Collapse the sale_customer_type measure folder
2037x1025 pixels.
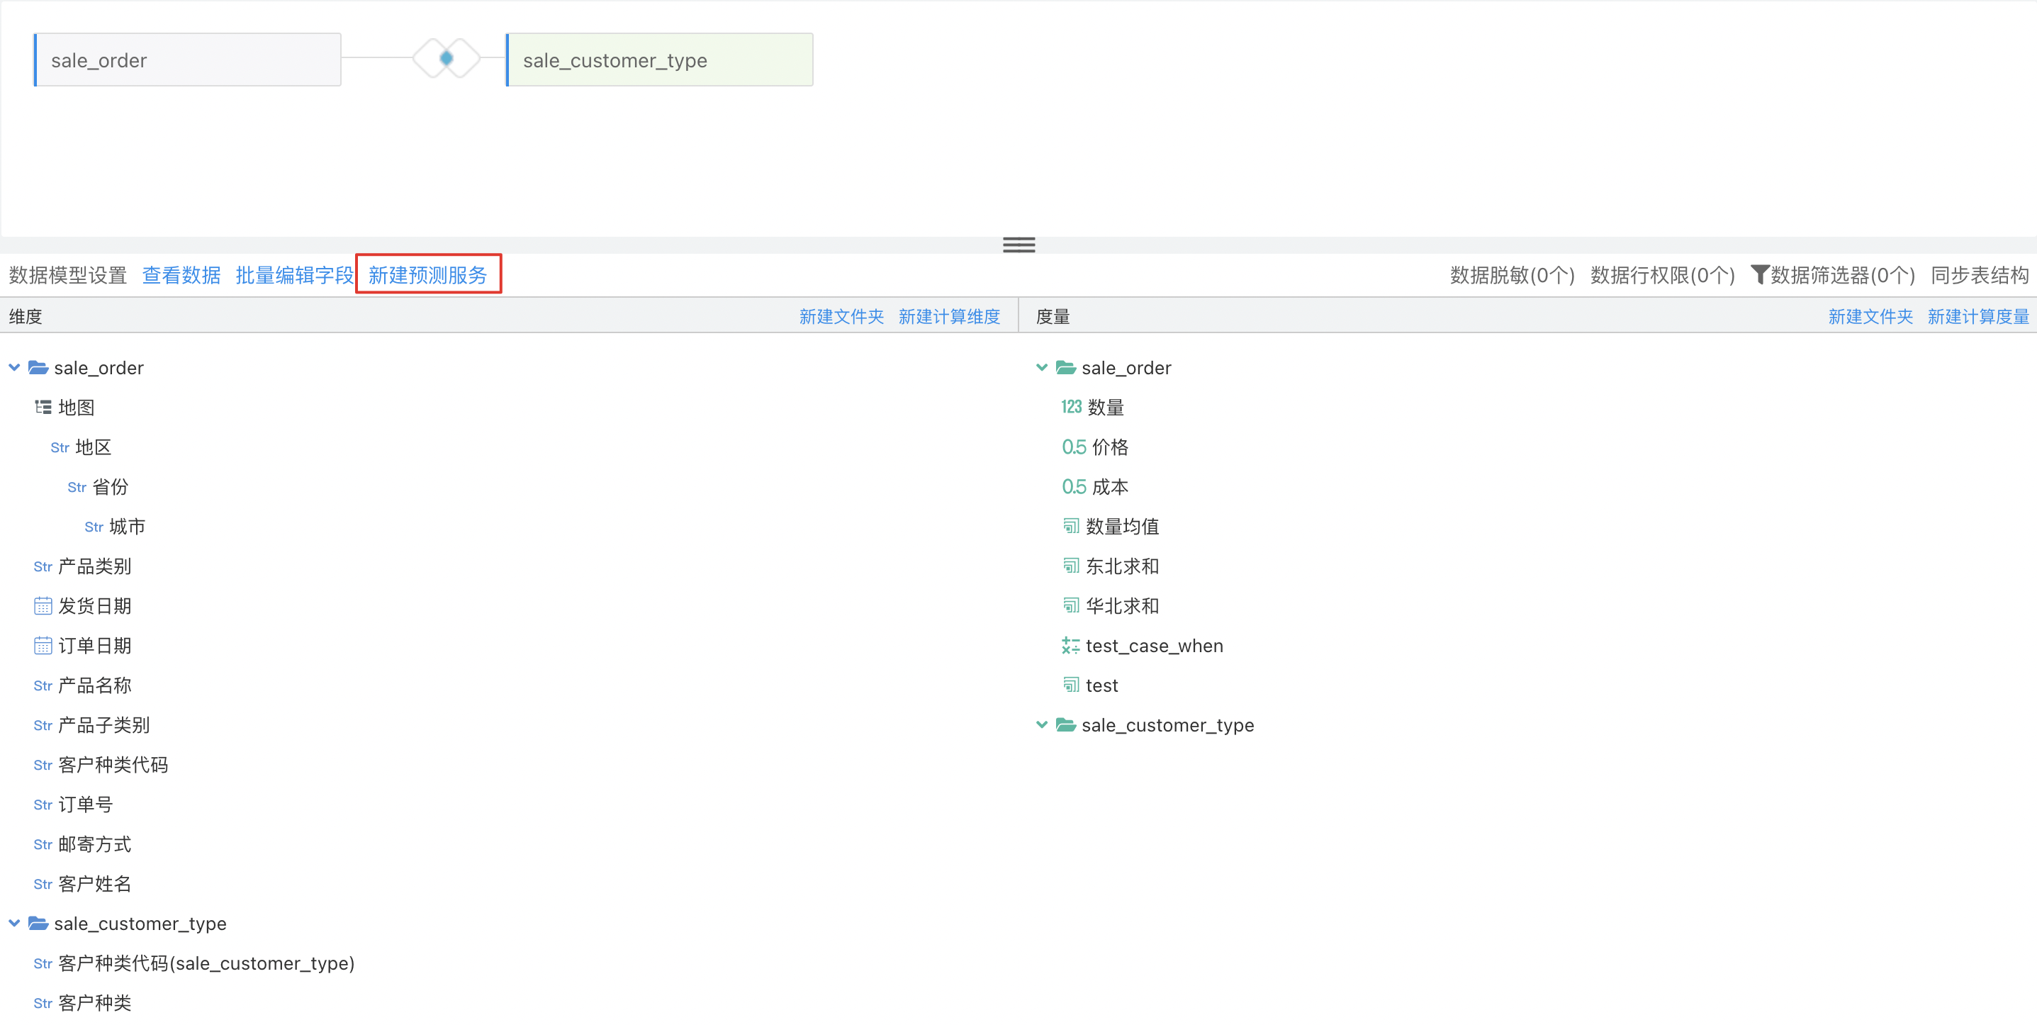click(x=1042, y=724)
